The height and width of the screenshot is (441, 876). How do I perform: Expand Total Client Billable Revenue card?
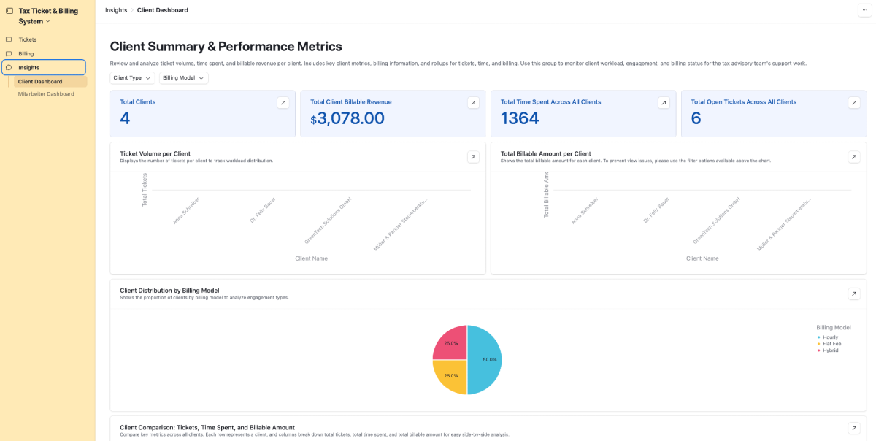click(473, 103)
